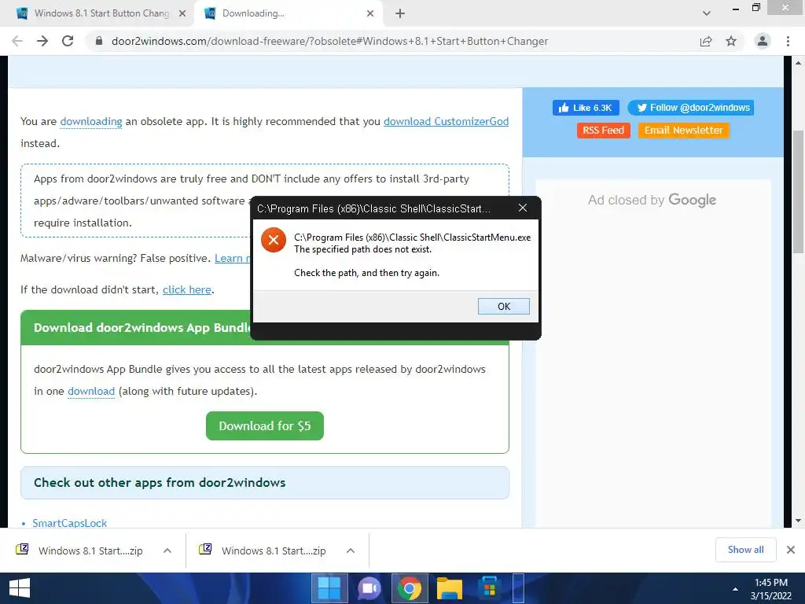Click 'Ad closed by Google' text
The image size is (805, 604).
click(x=652, y=200)
